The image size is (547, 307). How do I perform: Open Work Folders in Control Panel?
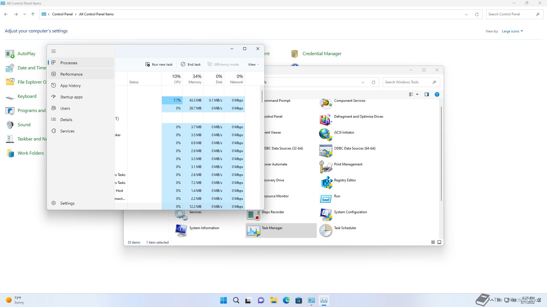pyautogui.click(x=25, y=153)
